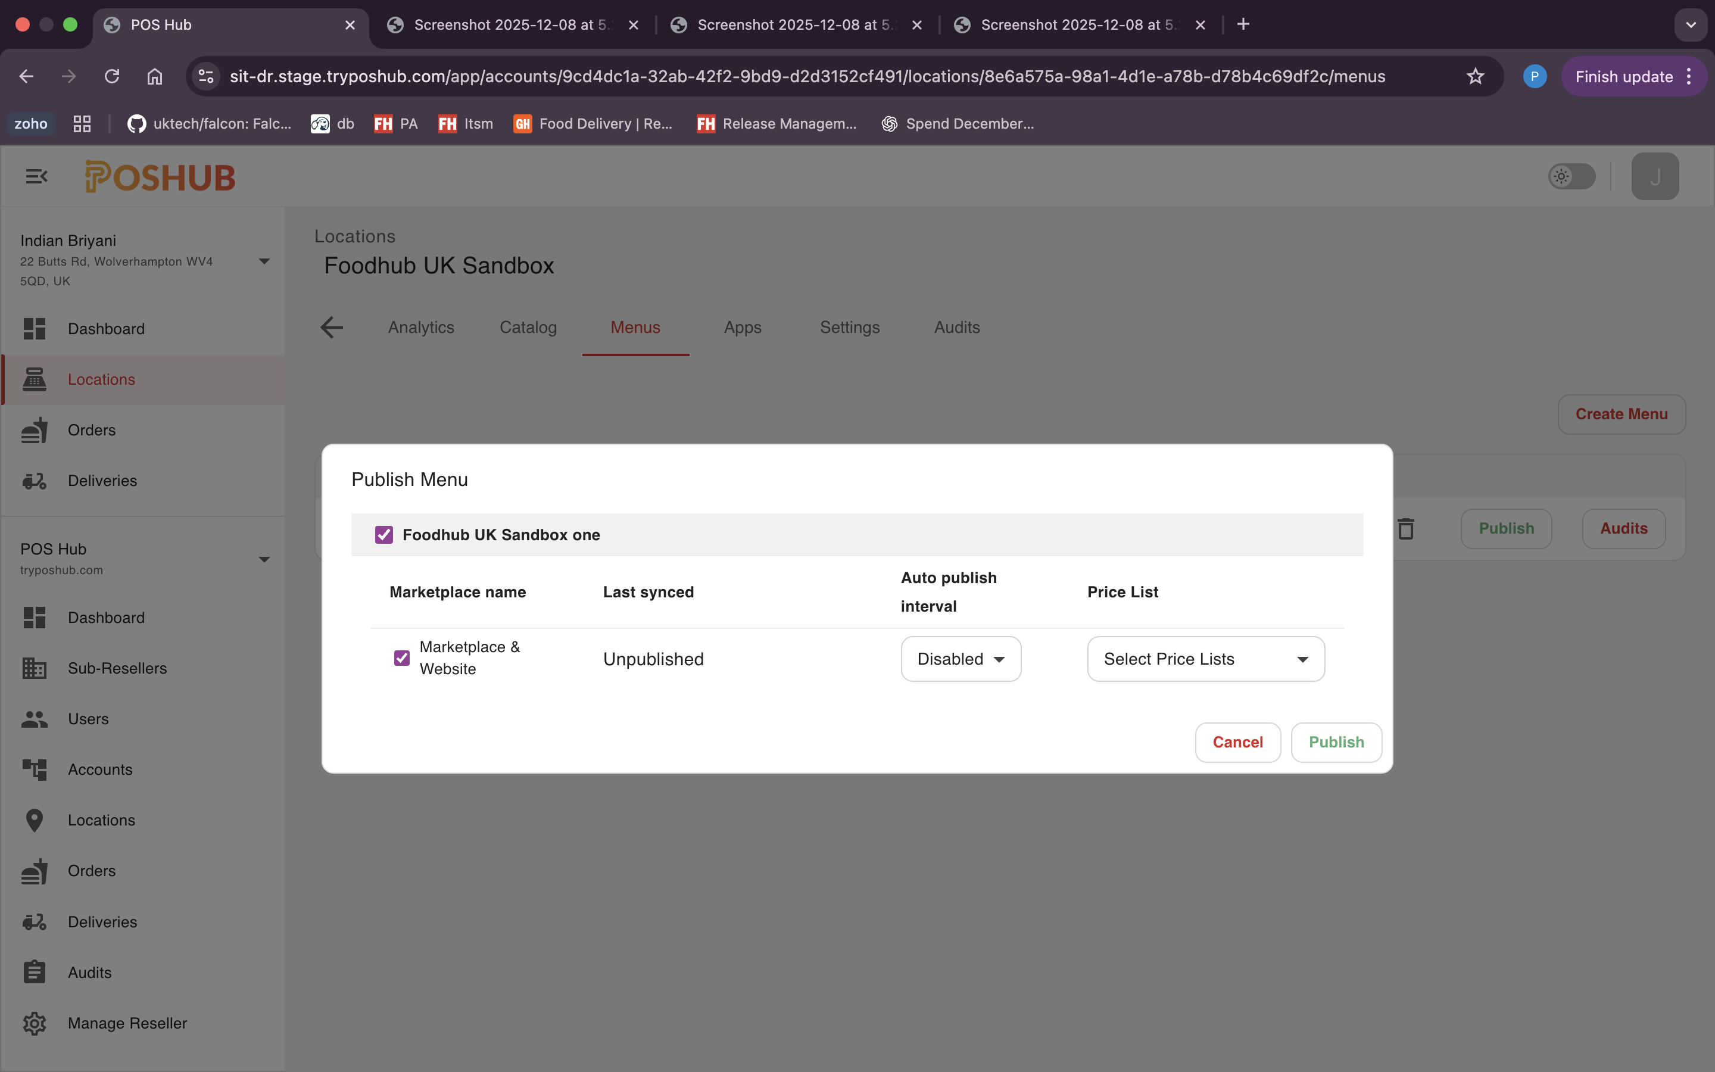Delete the menu using the trash icon
Viewport: 1715px width, 1072px height.
tap(1405, 528)
